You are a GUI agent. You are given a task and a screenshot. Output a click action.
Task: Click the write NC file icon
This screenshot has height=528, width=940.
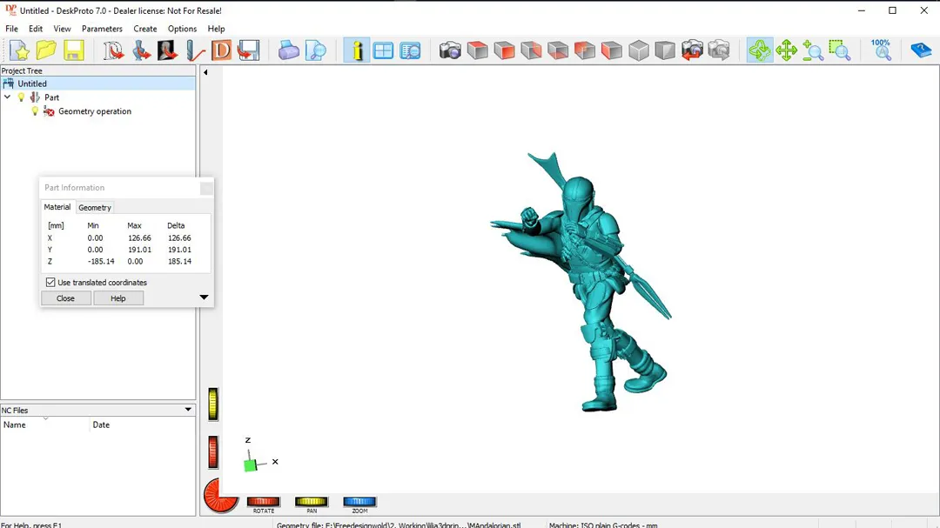[248, 50]
